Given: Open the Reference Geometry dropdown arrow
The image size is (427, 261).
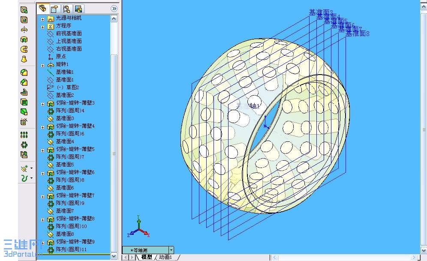Looking at the screenshot, I should coord(32,168).
